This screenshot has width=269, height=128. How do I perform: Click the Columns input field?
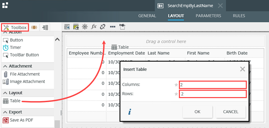point(213,85)
